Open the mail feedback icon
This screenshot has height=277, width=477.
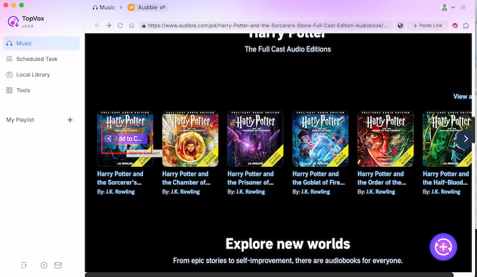point(58,265)
